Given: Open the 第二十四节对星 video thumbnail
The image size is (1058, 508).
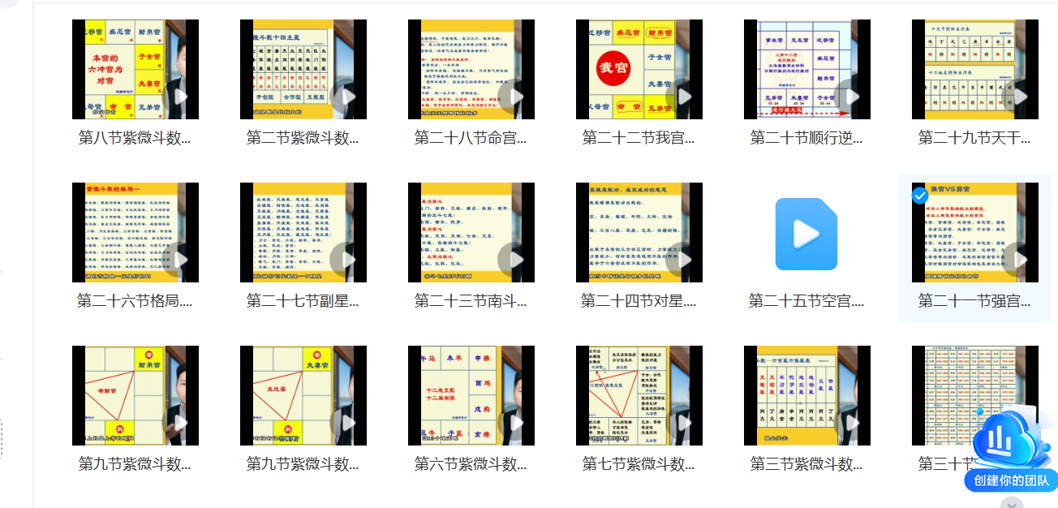Looking at the screenshot, I should pos(639,233).
